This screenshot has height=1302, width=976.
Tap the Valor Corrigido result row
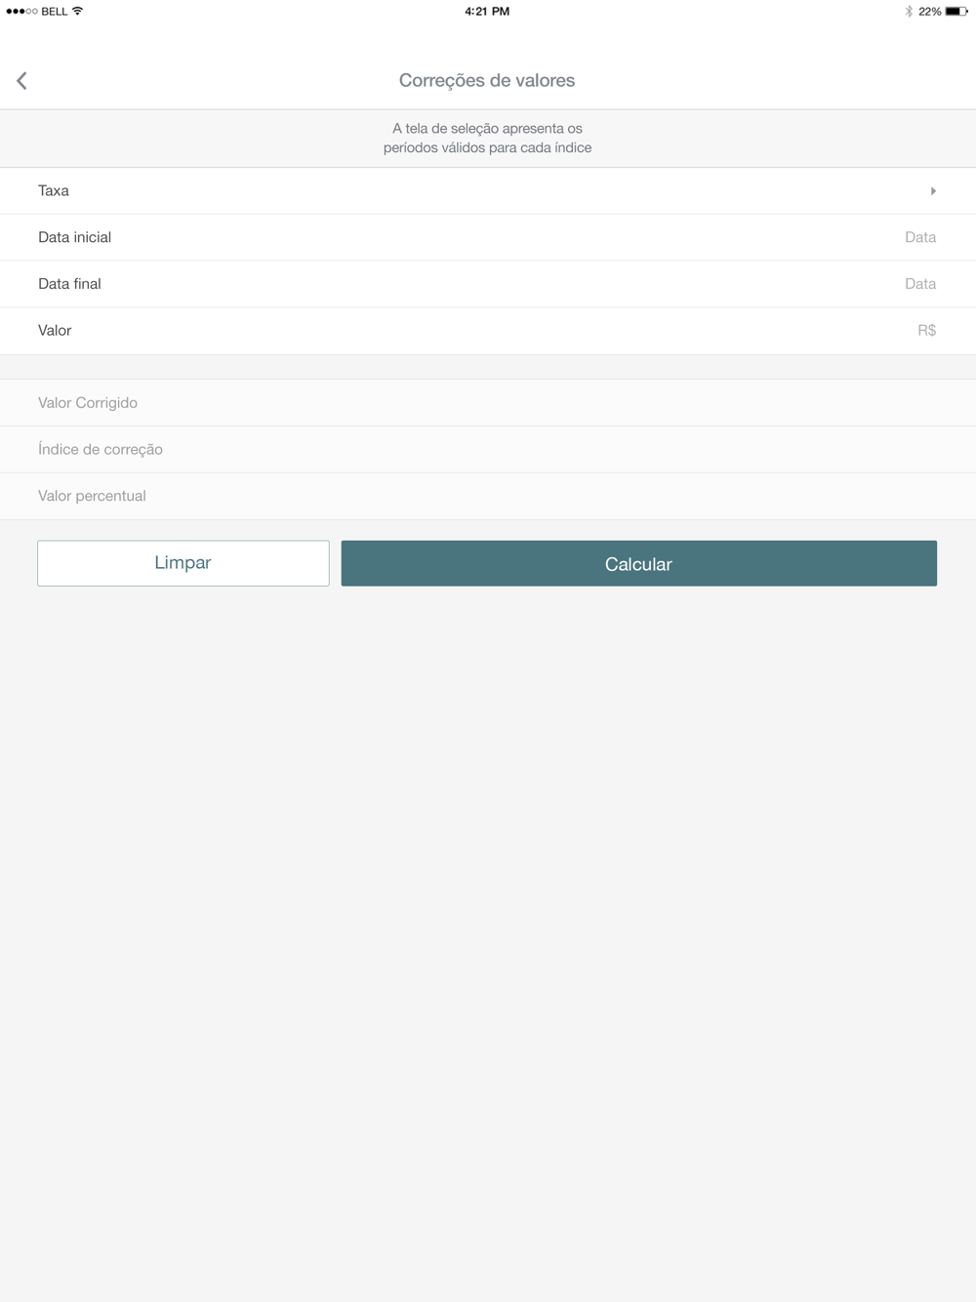pyautogui.click(x=488, y=403)
